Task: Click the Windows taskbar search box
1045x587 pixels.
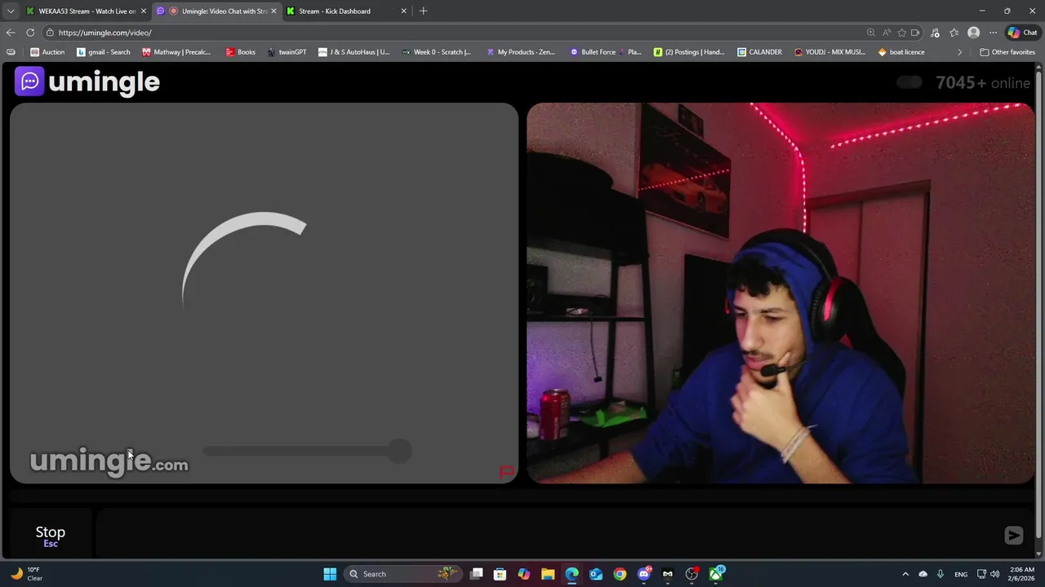Action: 402,574
